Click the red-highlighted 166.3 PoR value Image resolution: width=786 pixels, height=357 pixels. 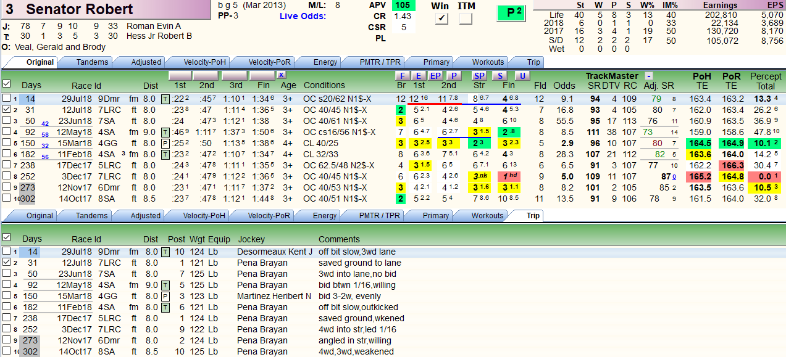tap(732, 165)
